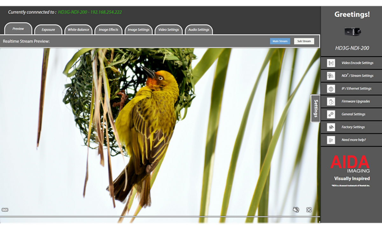Screen dimensions: 382x229
Task: Open the Exposure tab
Action: 48,30
